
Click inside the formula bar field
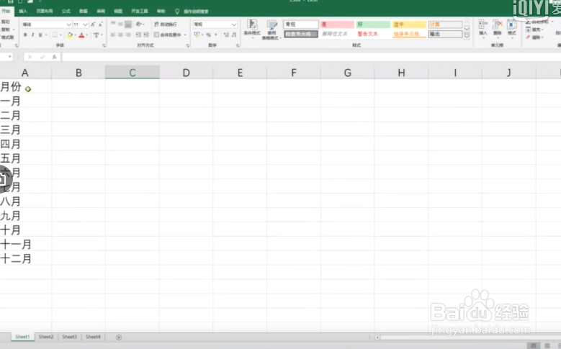coord(311,57)
